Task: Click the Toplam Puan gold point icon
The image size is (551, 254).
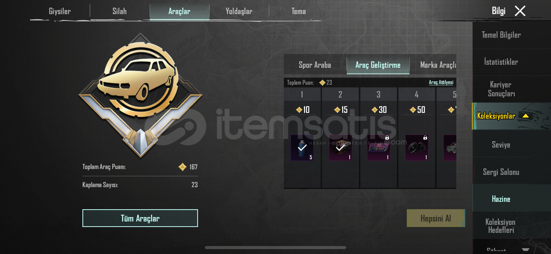Action: point(322,83)
